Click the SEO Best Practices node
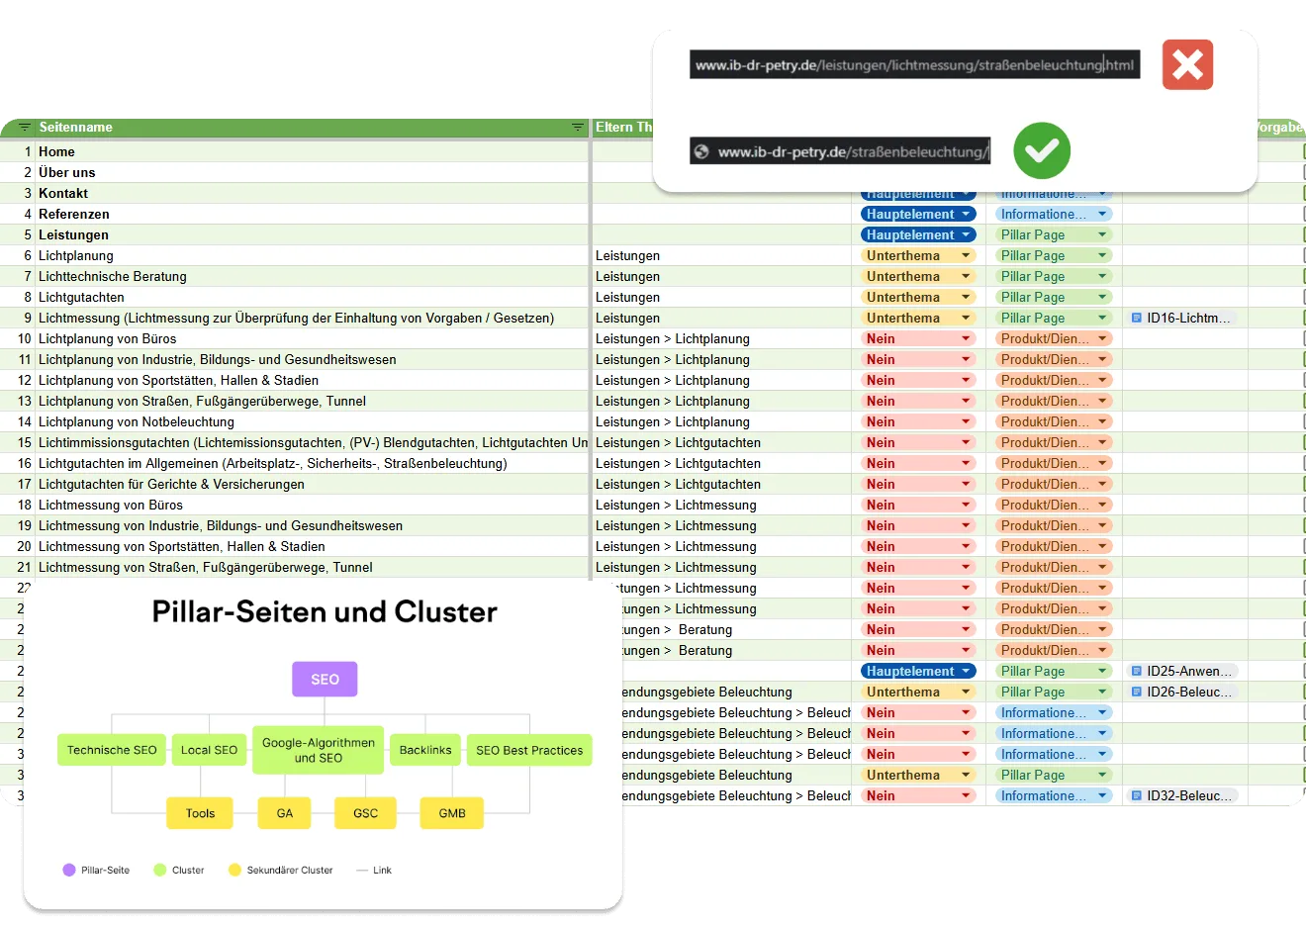 coord(529,750)
